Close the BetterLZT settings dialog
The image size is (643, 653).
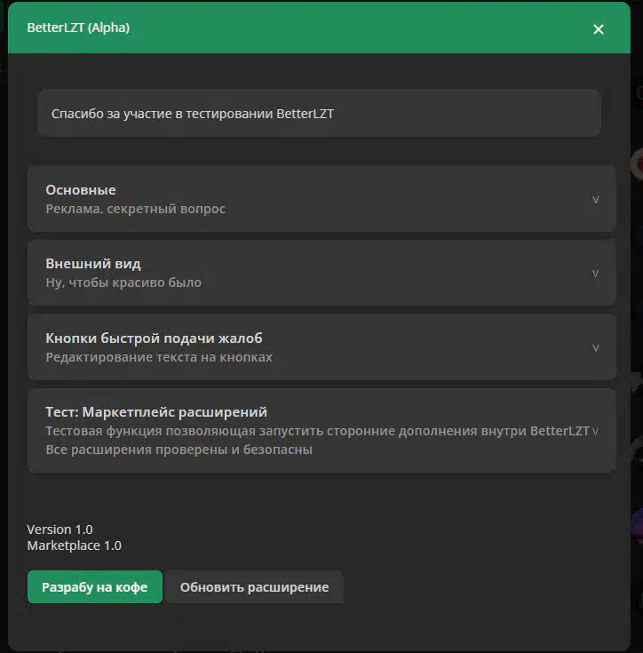coord(598,28)
